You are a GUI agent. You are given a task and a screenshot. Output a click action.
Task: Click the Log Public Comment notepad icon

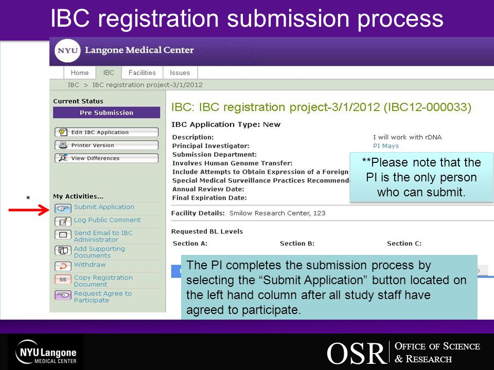point(63,221)
